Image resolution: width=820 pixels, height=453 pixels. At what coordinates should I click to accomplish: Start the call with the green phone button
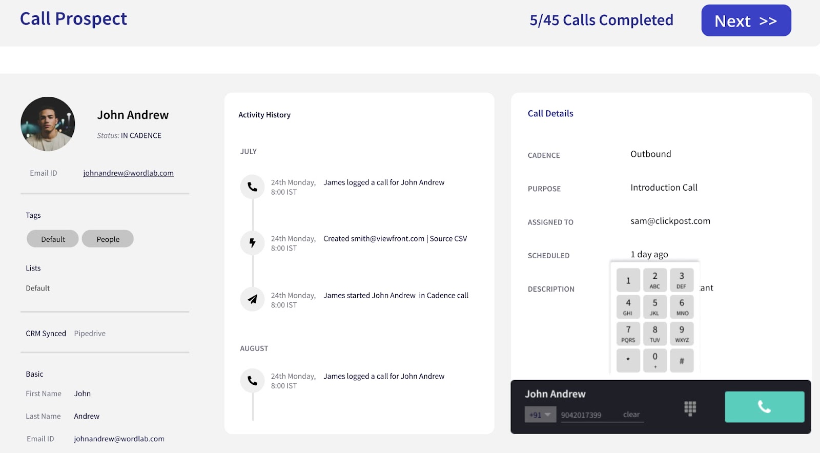(764, 407)
